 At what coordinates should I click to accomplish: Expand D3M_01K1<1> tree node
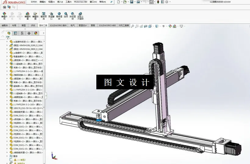click(7, 115)
